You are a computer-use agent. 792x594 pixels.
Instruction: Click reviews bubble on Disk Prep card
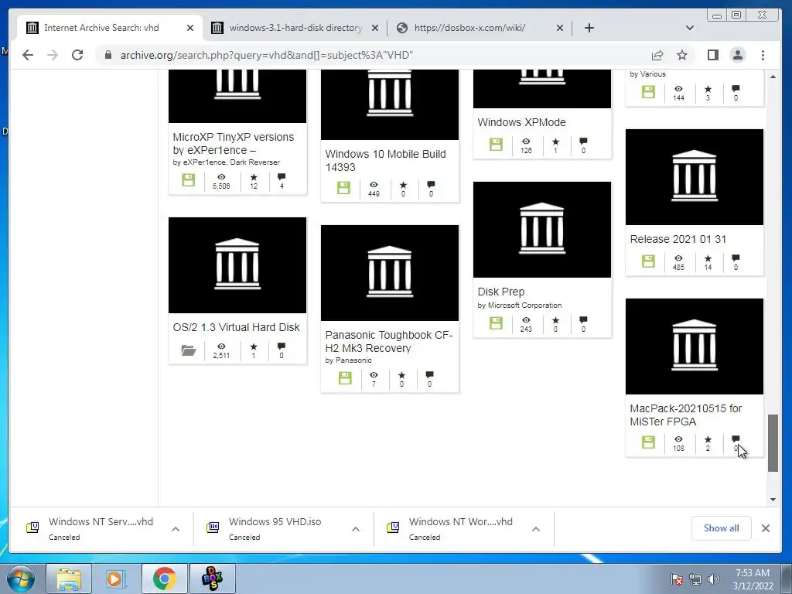tap(583, 319)
